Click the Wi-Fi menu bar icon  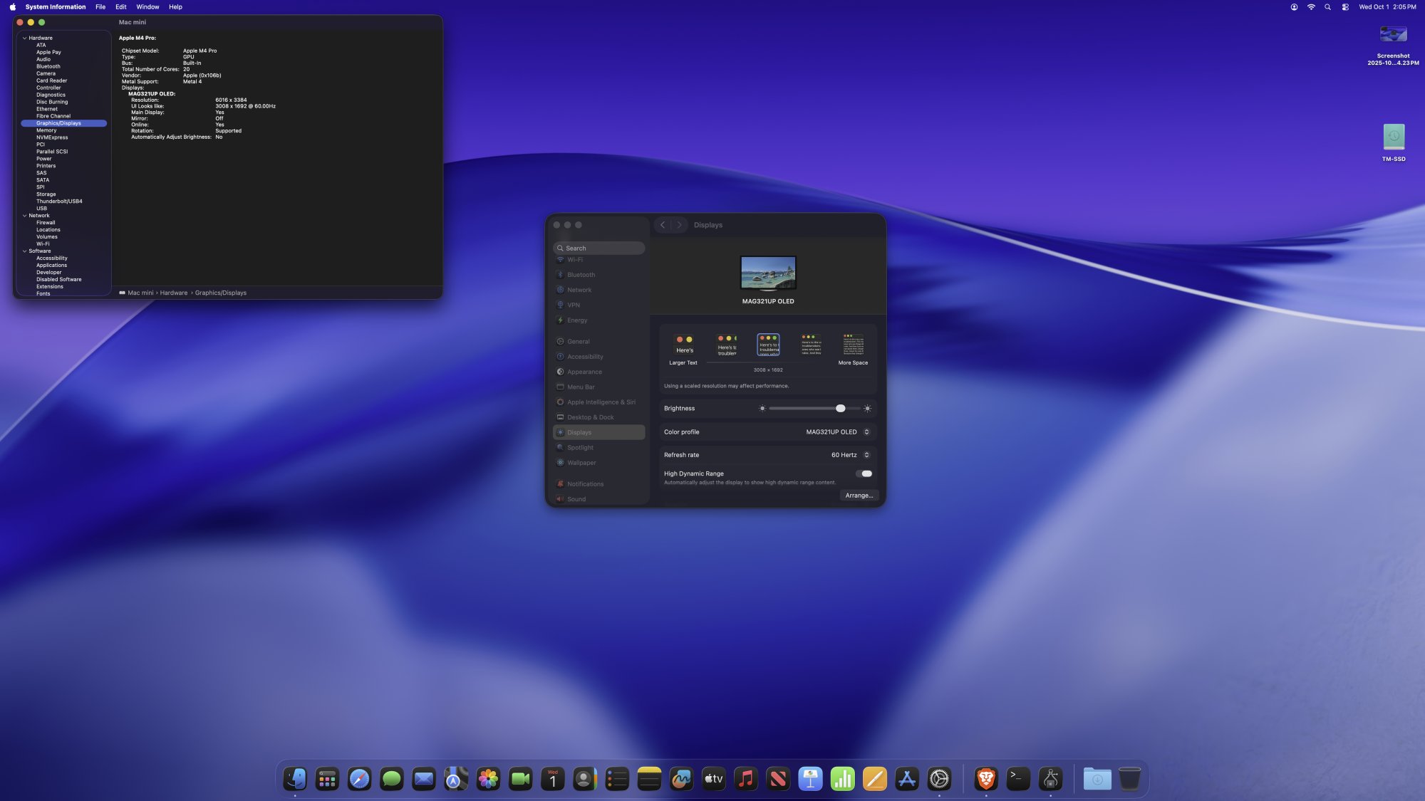click(1311, 7)
